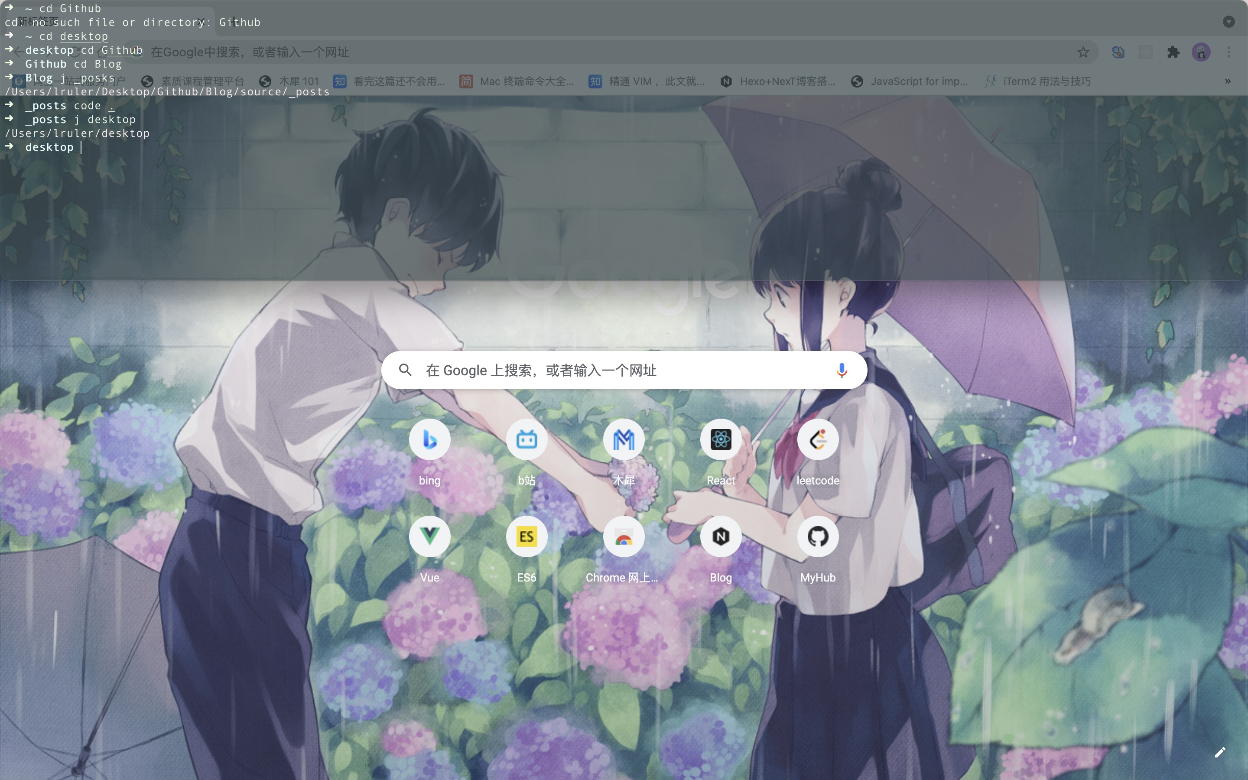Click the terminal command '_posts j desktop'

(81, 119)
